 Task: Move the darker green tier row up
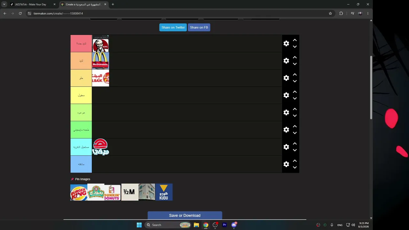click(295, 126)
